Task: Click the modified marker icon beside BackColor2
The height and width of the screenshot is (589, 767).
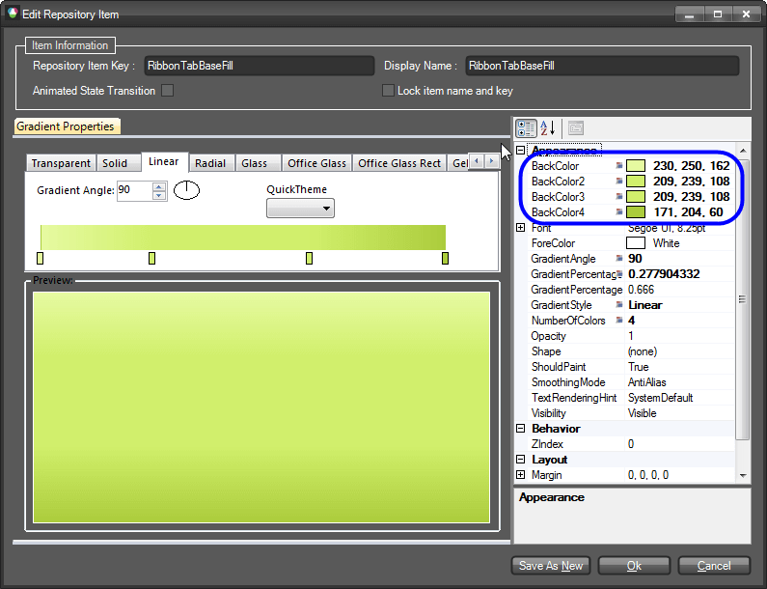Action: click(618, 182)
